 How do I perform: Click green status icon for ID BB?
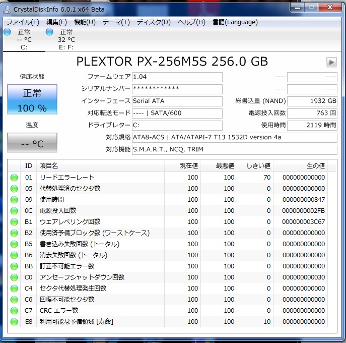[x=14, y=266]
